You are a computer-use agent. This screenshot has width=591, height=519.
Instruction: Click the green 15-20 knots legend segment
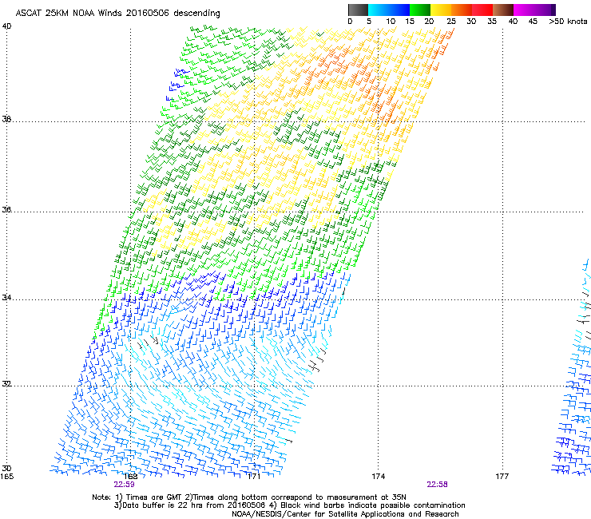coord(420,10)
